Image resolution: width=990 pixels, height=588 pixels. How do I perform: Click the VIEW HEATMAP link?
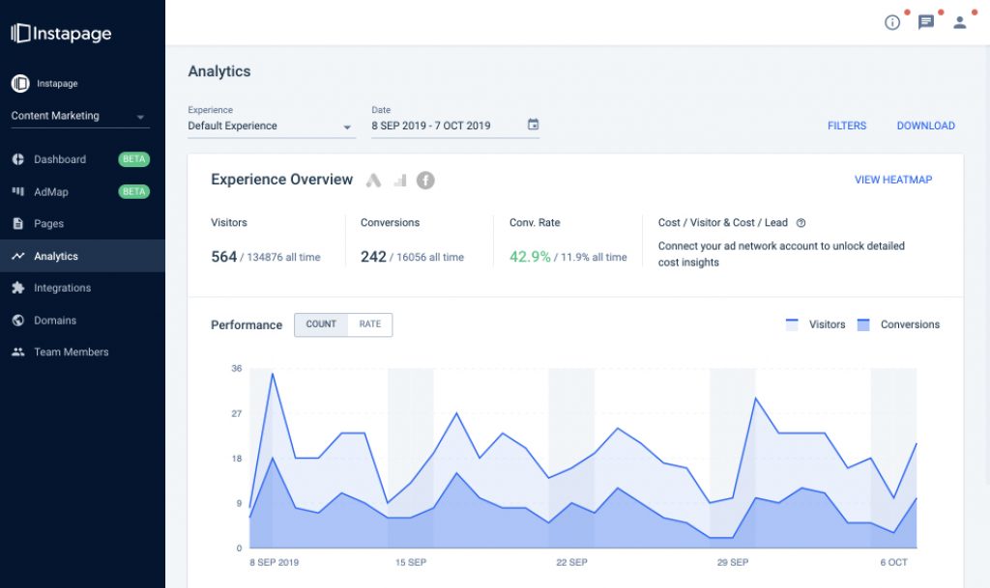click(893, 180)
